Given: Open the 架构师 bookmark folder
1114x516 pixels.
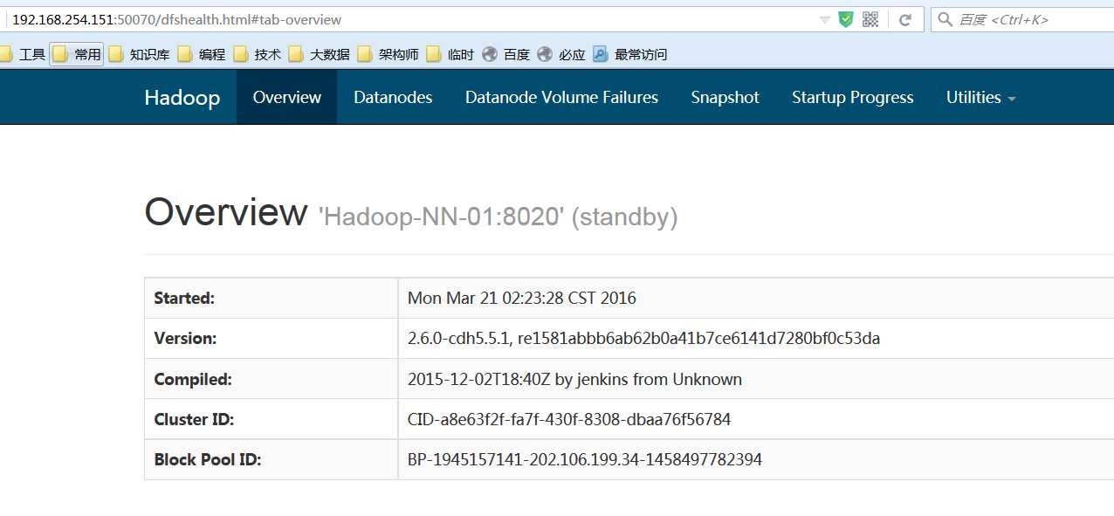Looking at the screenshot, I should coord(389,54).
